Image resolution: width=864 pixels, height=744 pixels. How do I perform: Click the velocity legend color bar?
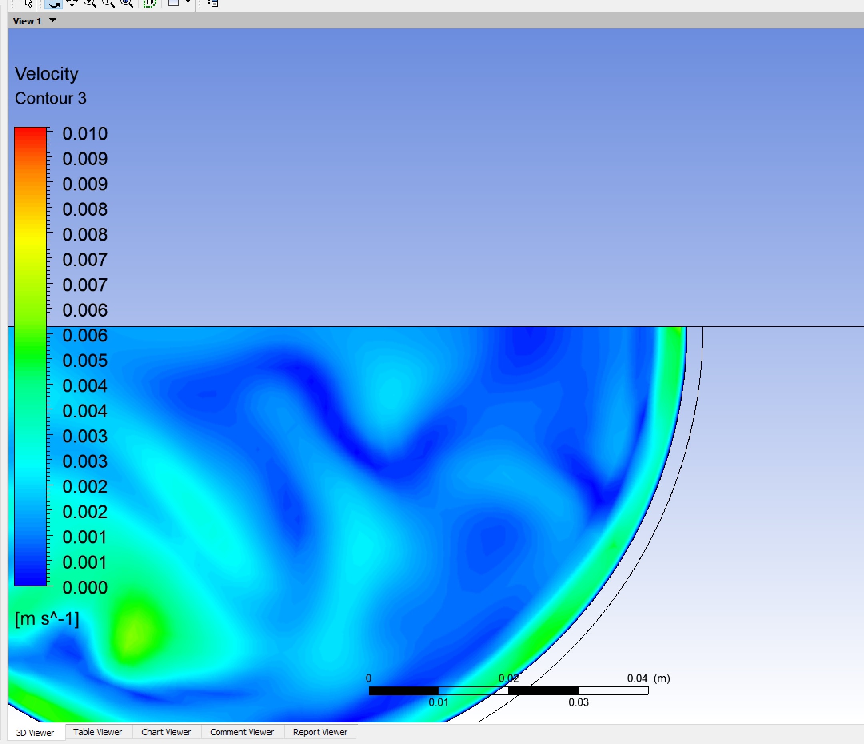point(30,356)
